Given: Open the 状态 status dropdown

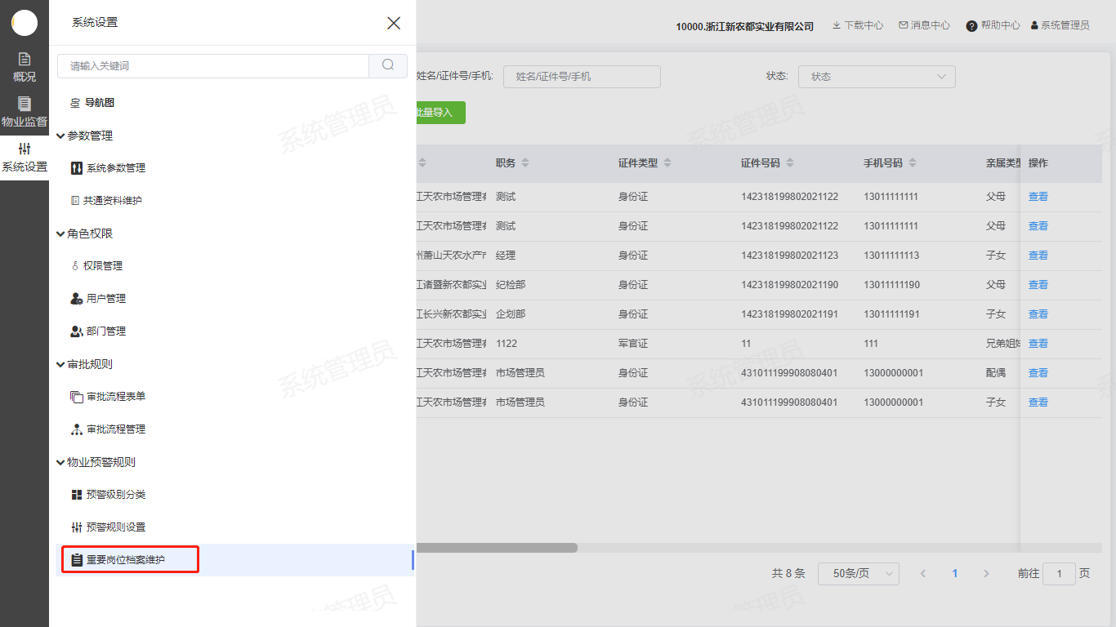Looking at the screenshot, I should (876, 77).
